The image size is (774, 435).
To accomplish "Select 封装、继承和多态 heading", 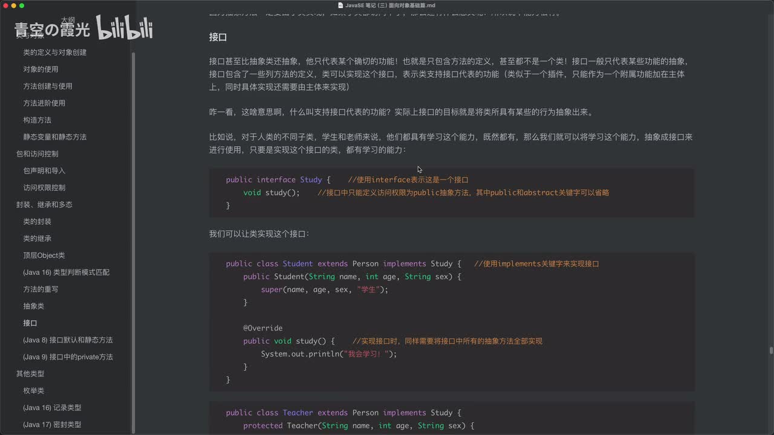I will click(44, 205).
